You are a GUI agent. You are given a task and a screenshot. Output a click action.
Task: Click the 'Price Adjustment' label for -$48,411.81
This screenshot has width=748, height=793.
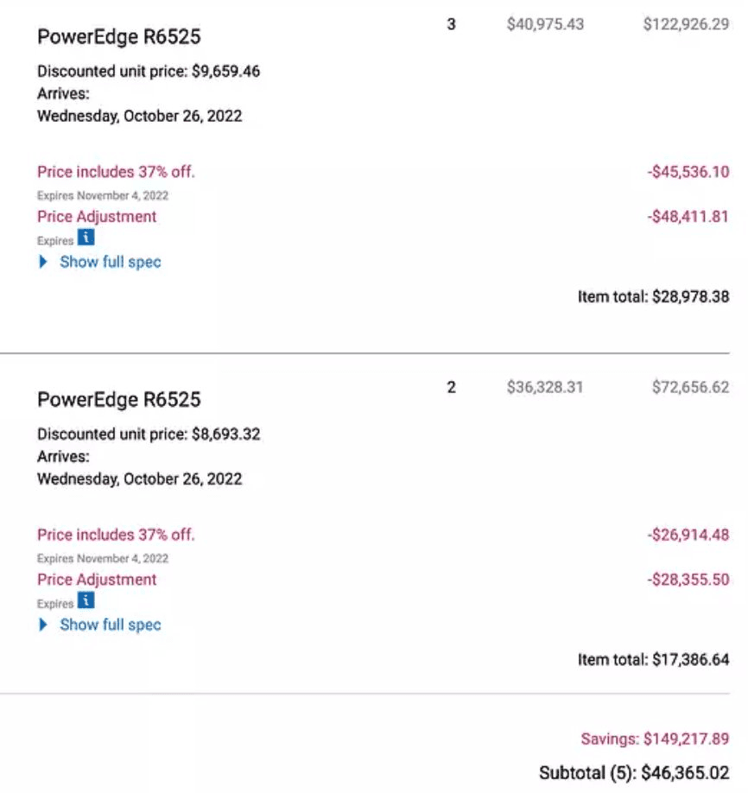[97, 217]
